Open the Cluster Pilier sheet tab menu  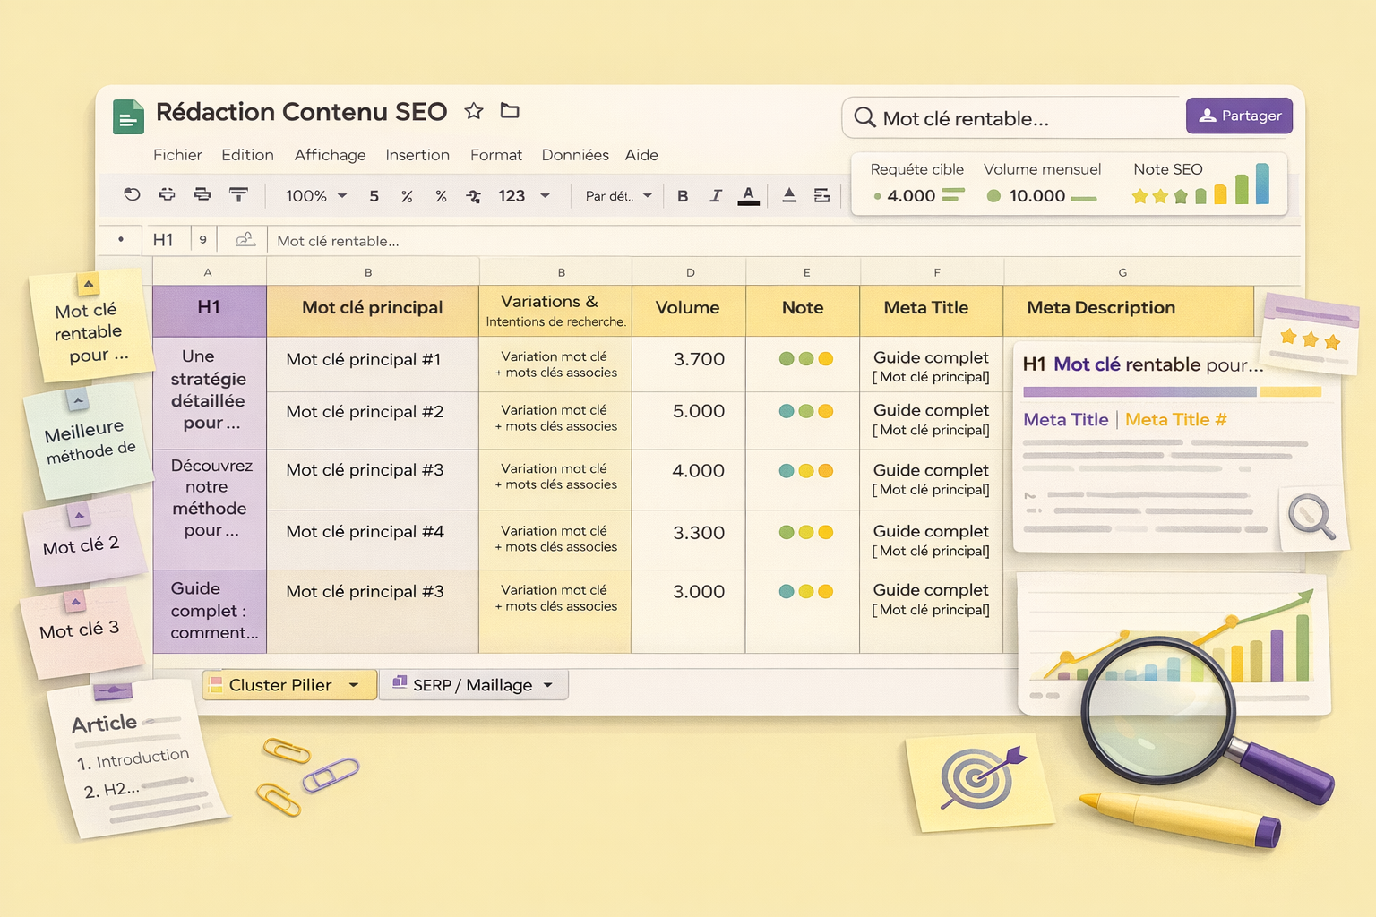[354, 685]
